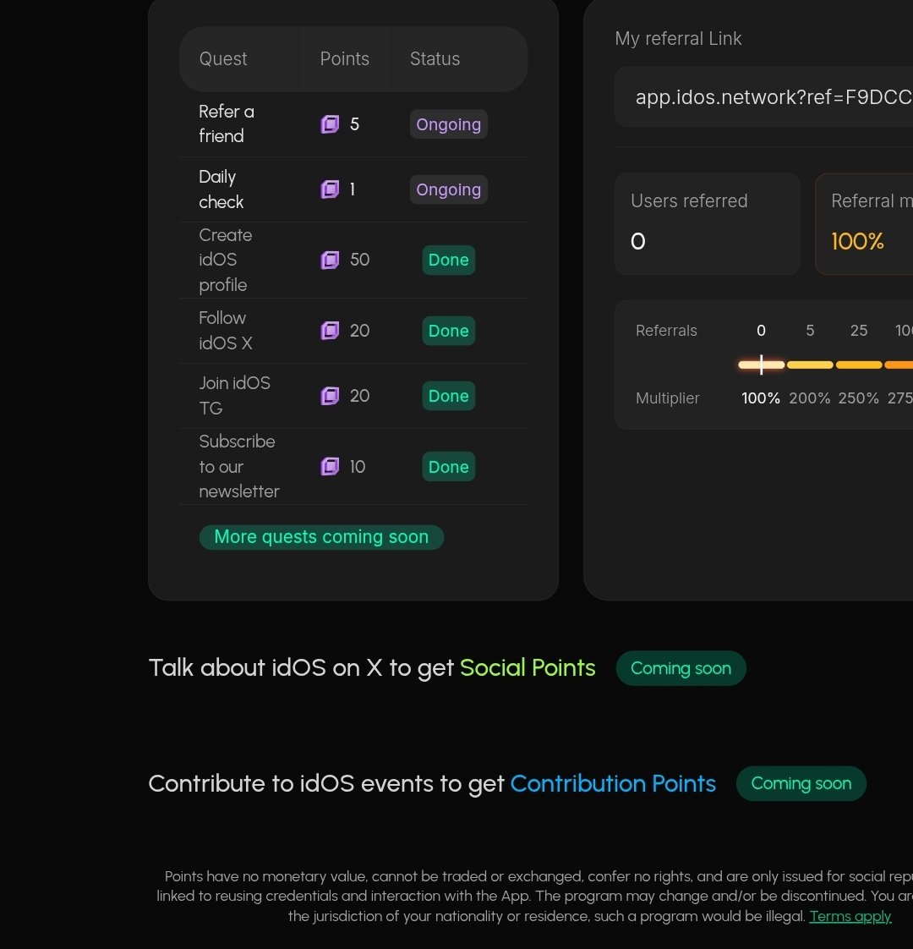Click Done badge for Create idOS profile

point(448,261)
